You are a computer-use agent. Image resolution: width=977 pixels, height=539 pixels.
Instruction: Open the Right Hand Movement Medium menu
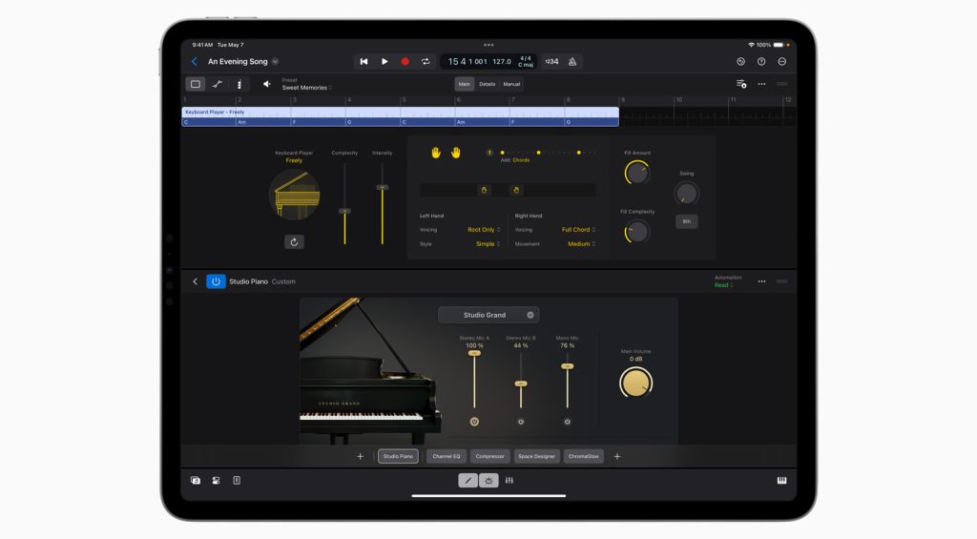pyautogui.click(x=581, y=244)
